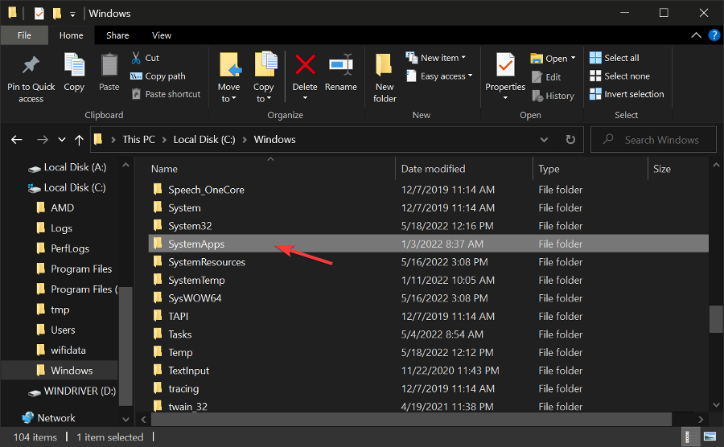The width and height of the screenshot is (724, 447).
Task: Click the Cut scissors icon
Action: point(136,58)
